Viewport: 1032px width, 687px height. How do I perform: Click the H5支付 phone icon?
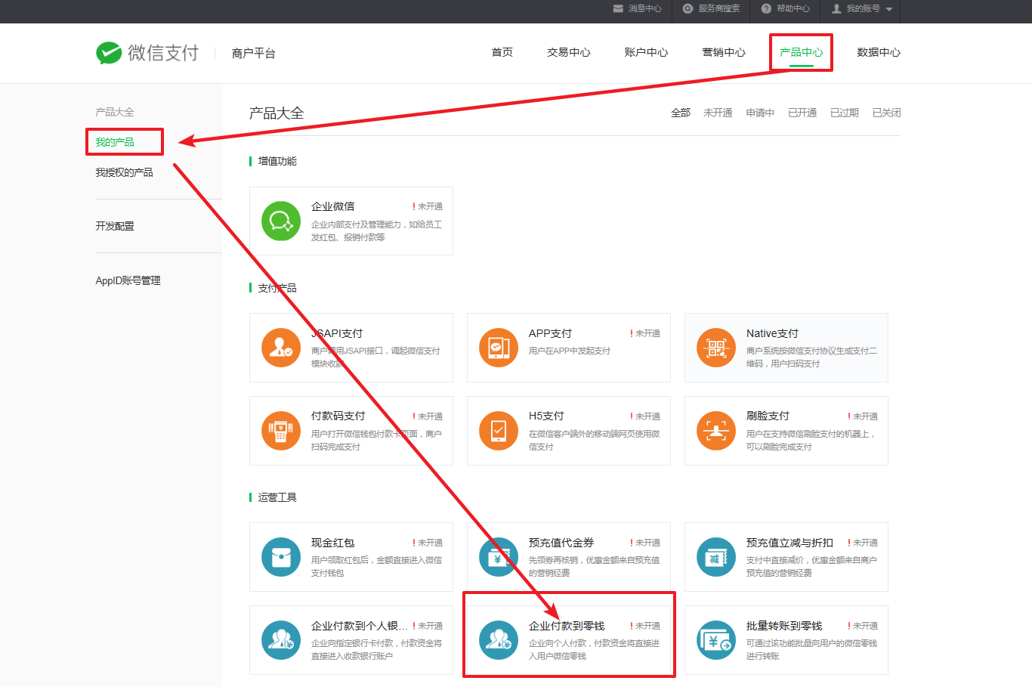pyautogui.click(x=499, y=431)
